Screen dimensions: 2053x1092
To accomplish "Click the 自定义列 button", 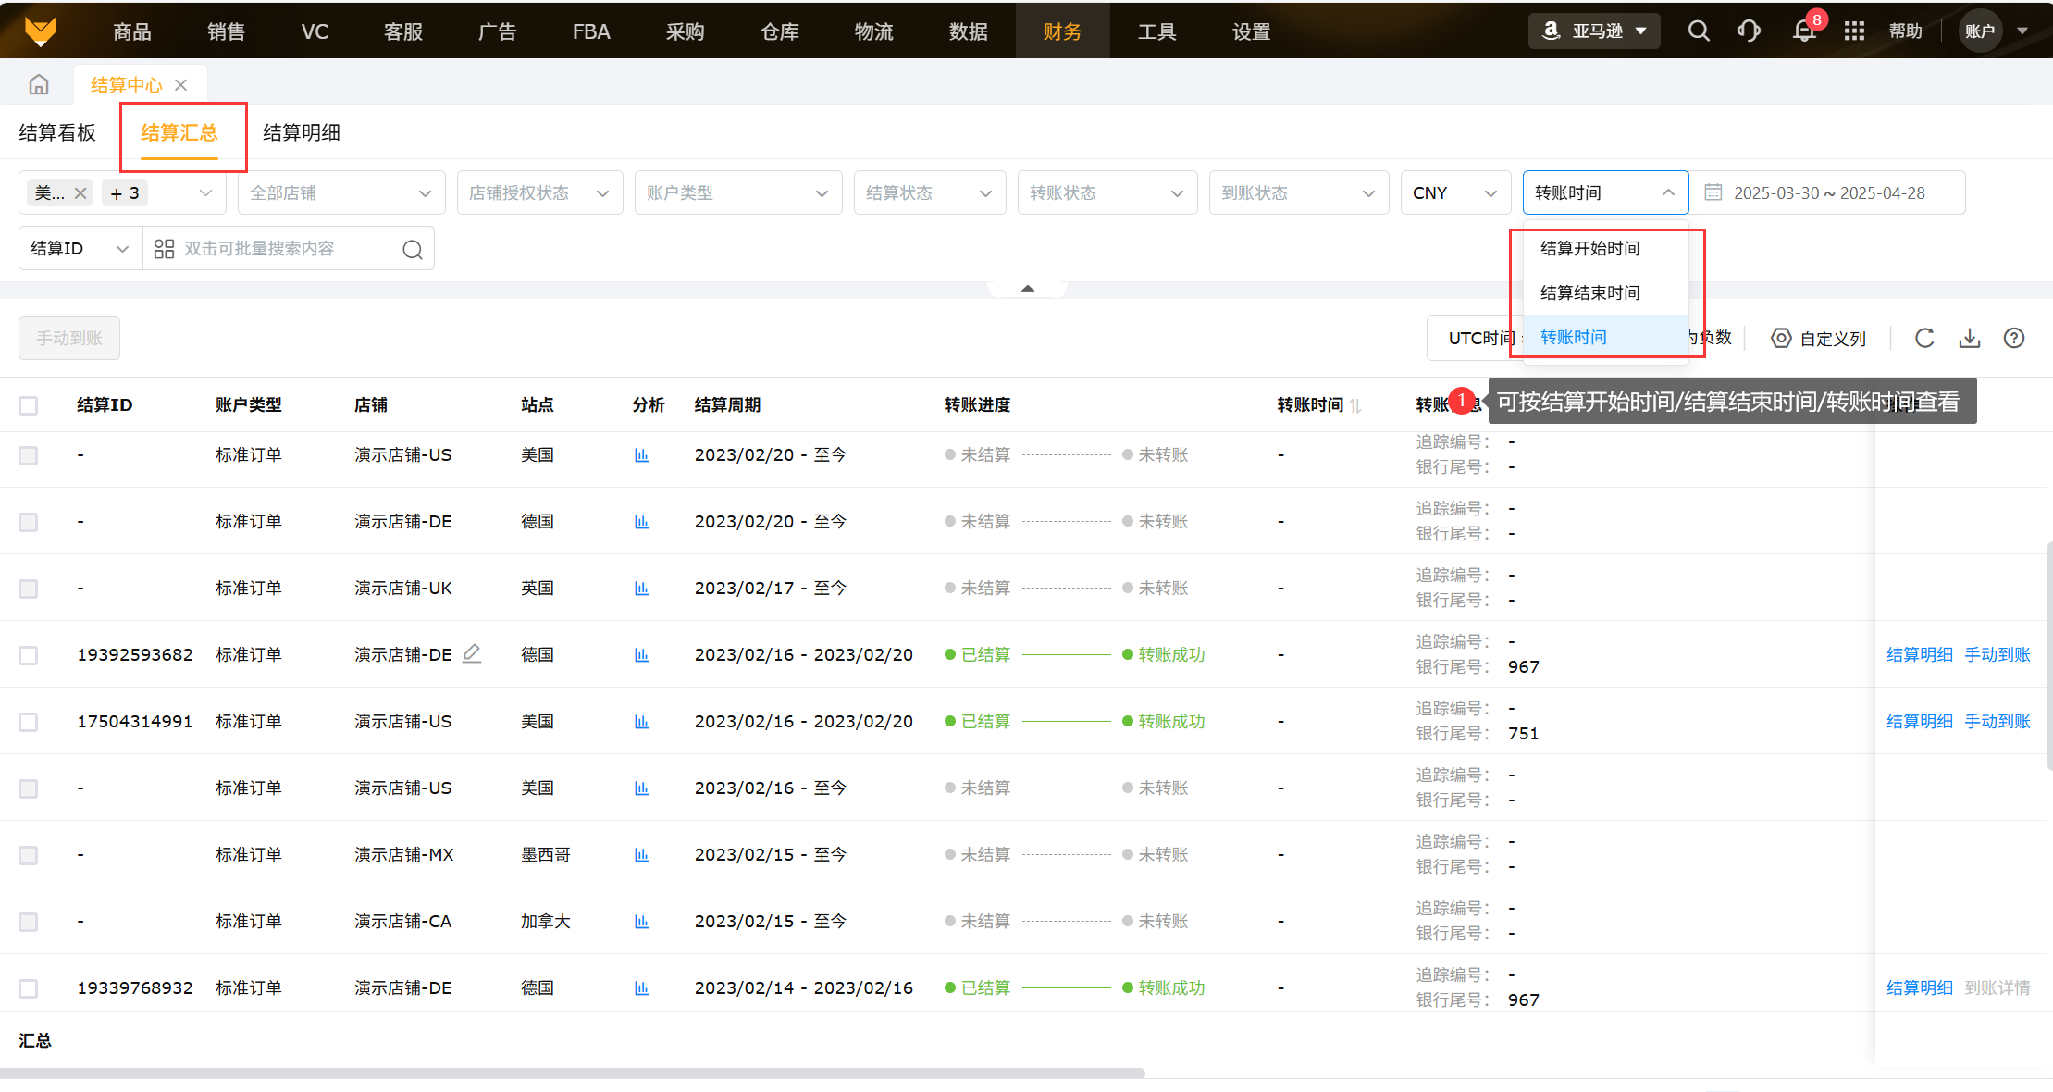I will (x=1819, y=339).
